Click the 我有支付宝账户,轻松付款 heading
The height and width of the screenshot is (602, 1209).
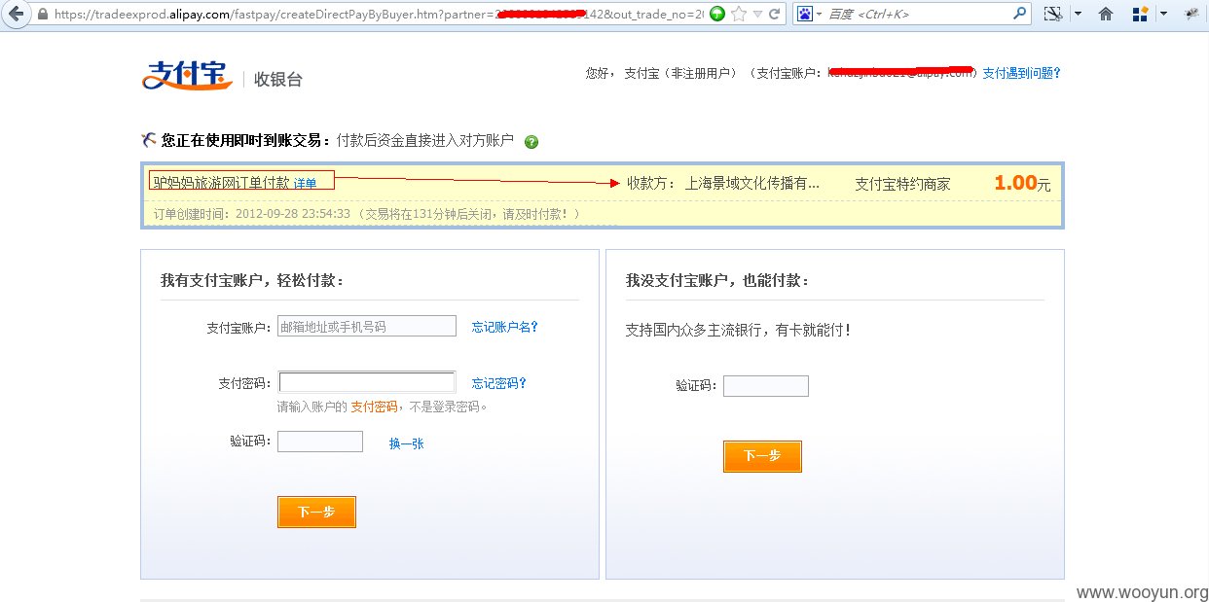pyautogui.click(x=252, y=280)
